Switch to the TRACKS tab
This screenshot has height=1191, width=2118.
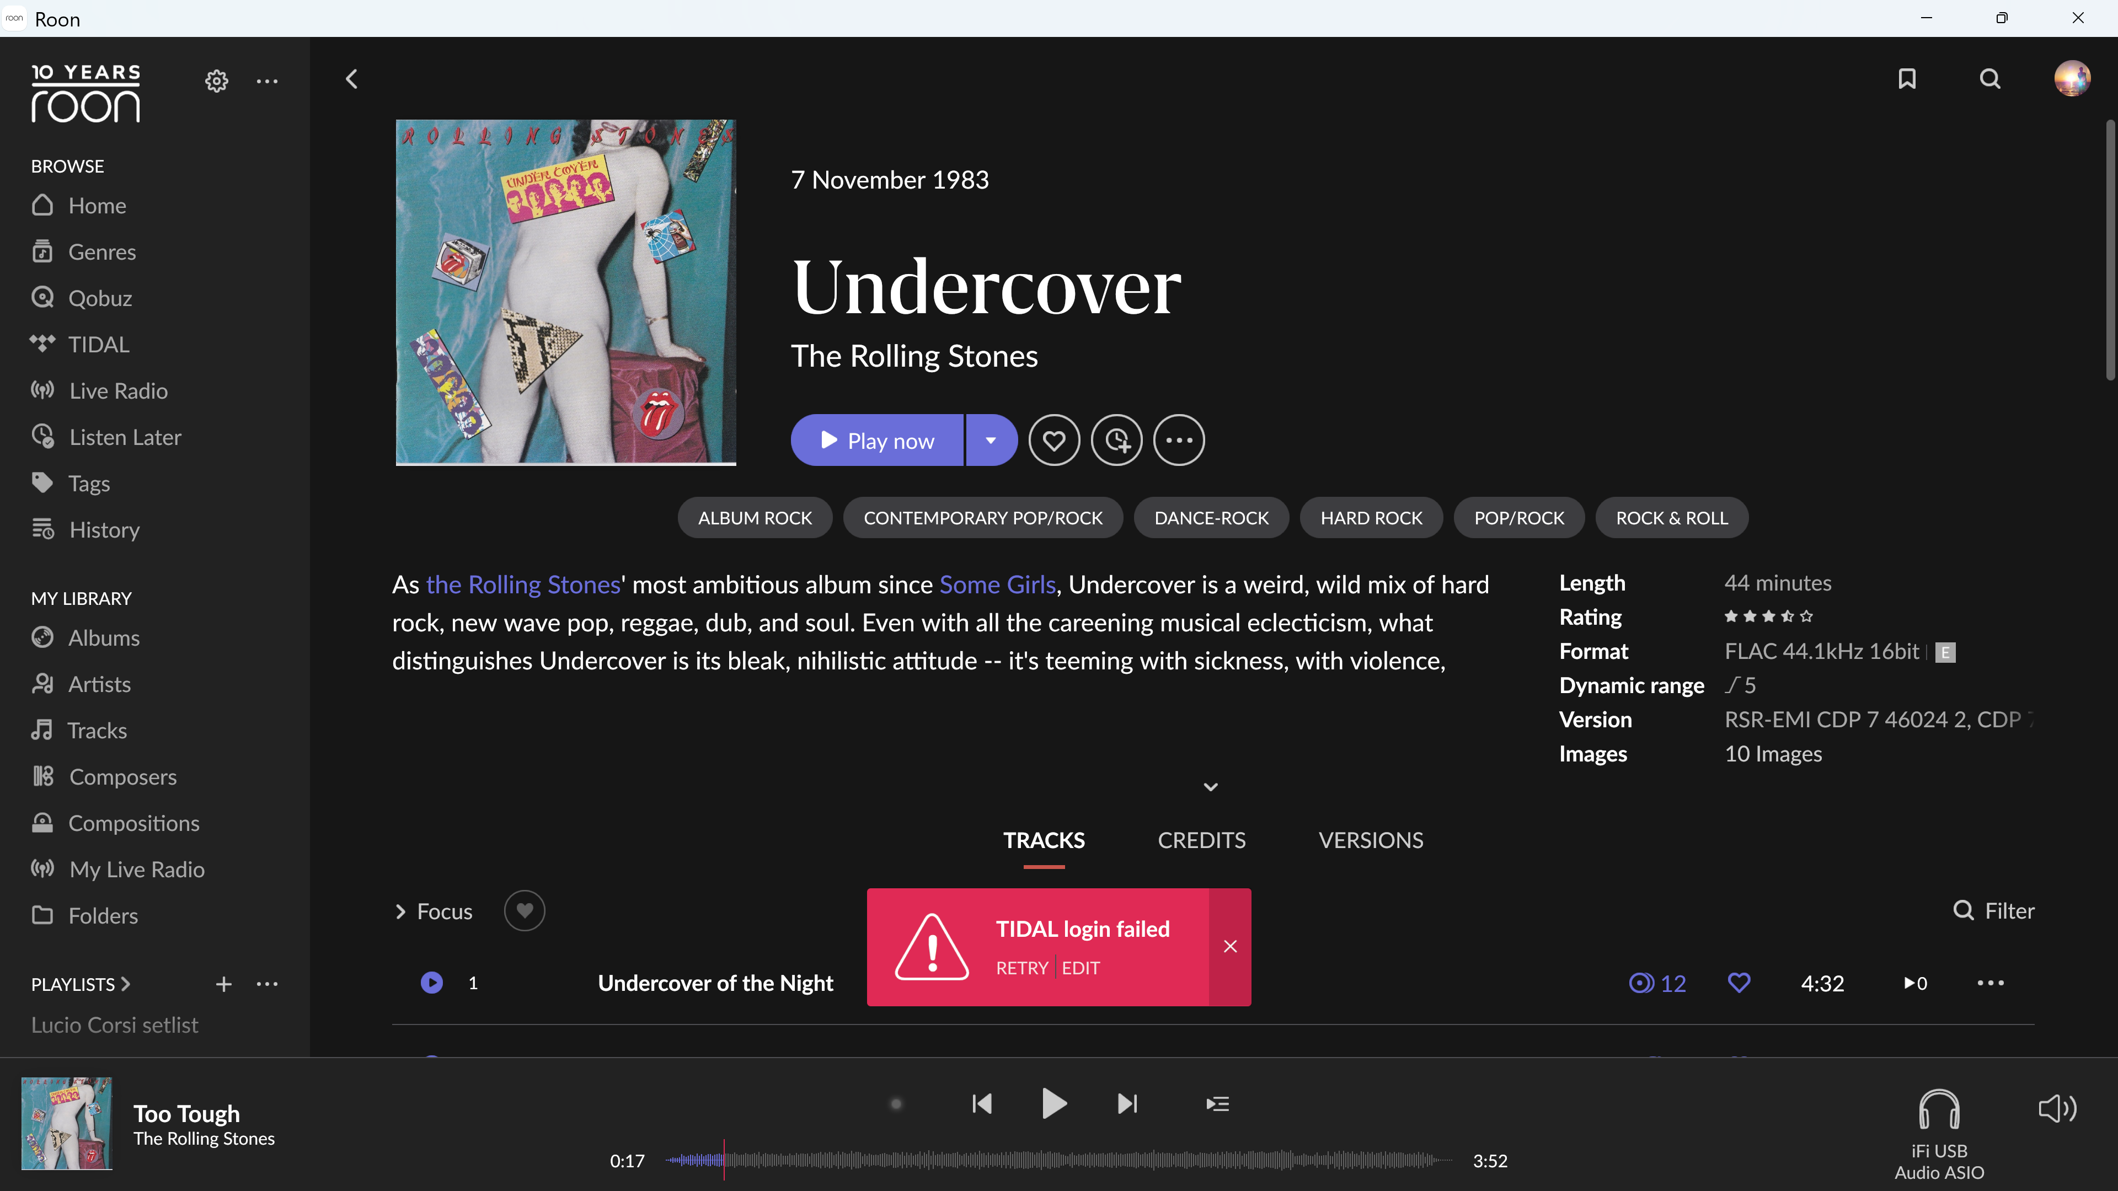tap(1044, 840)
